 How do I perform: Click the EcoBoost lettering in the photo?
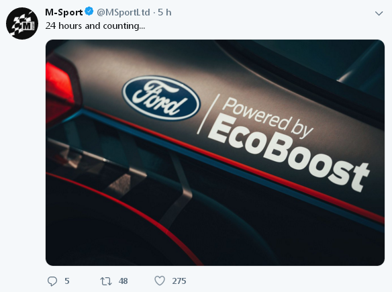287,152
